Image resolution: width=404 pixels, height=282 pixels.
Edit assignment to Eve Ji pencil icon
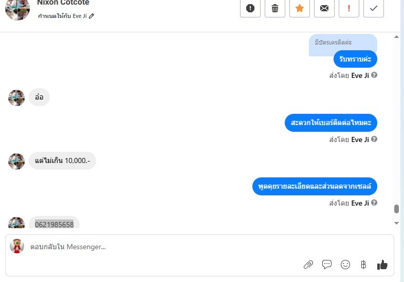click(91, 16)
